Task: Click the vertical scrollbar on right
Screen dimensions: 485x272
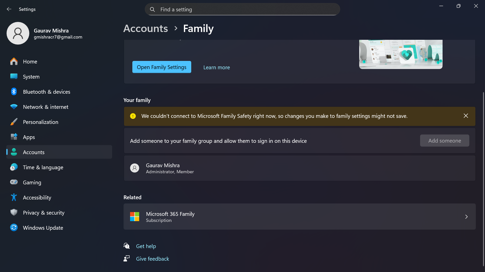Action: (483, 179)
